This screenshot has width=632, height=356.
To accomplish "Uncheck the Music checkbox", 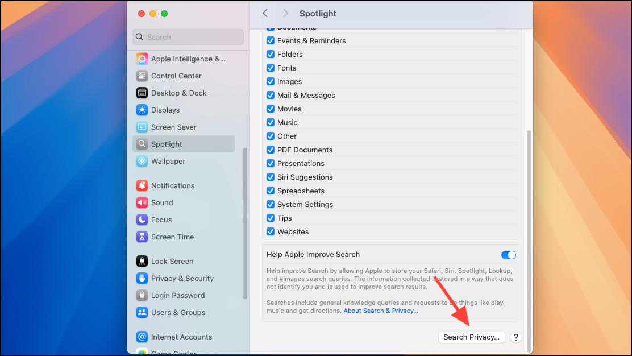I will [271, 123].
